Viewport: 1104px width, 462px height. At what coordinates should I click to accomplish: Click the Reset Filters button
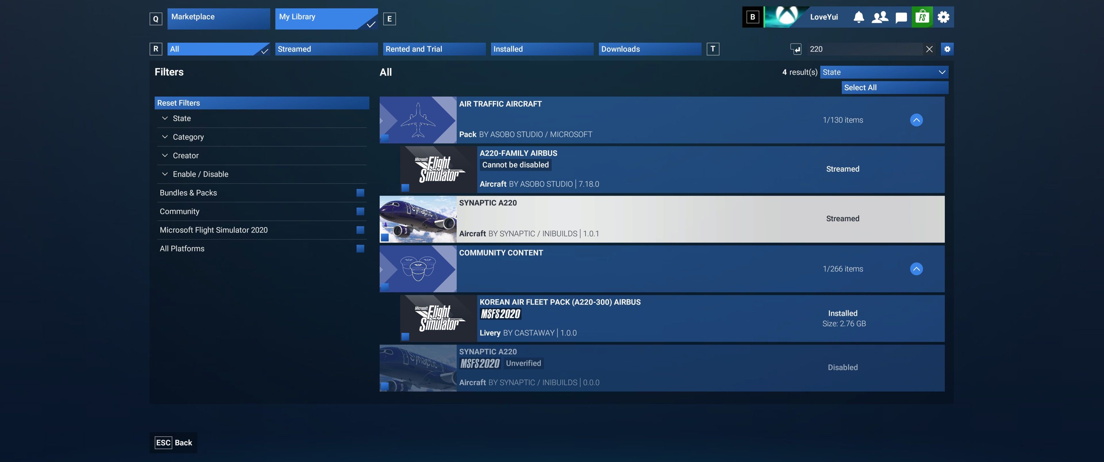click(262, 103)
